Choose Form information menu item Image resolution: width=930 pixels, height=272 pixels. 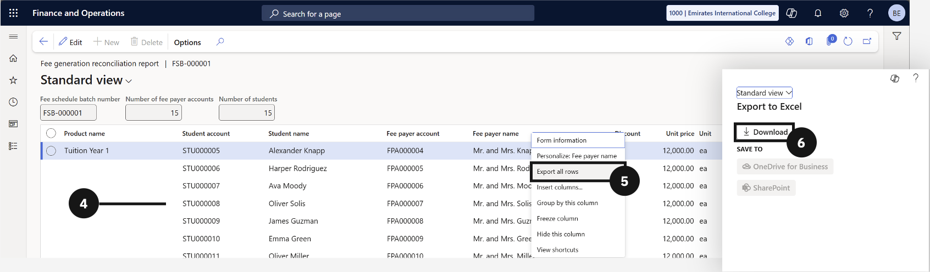point(578,140)
